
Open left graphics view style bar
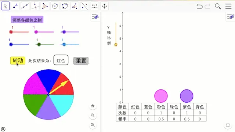[95, 16]
